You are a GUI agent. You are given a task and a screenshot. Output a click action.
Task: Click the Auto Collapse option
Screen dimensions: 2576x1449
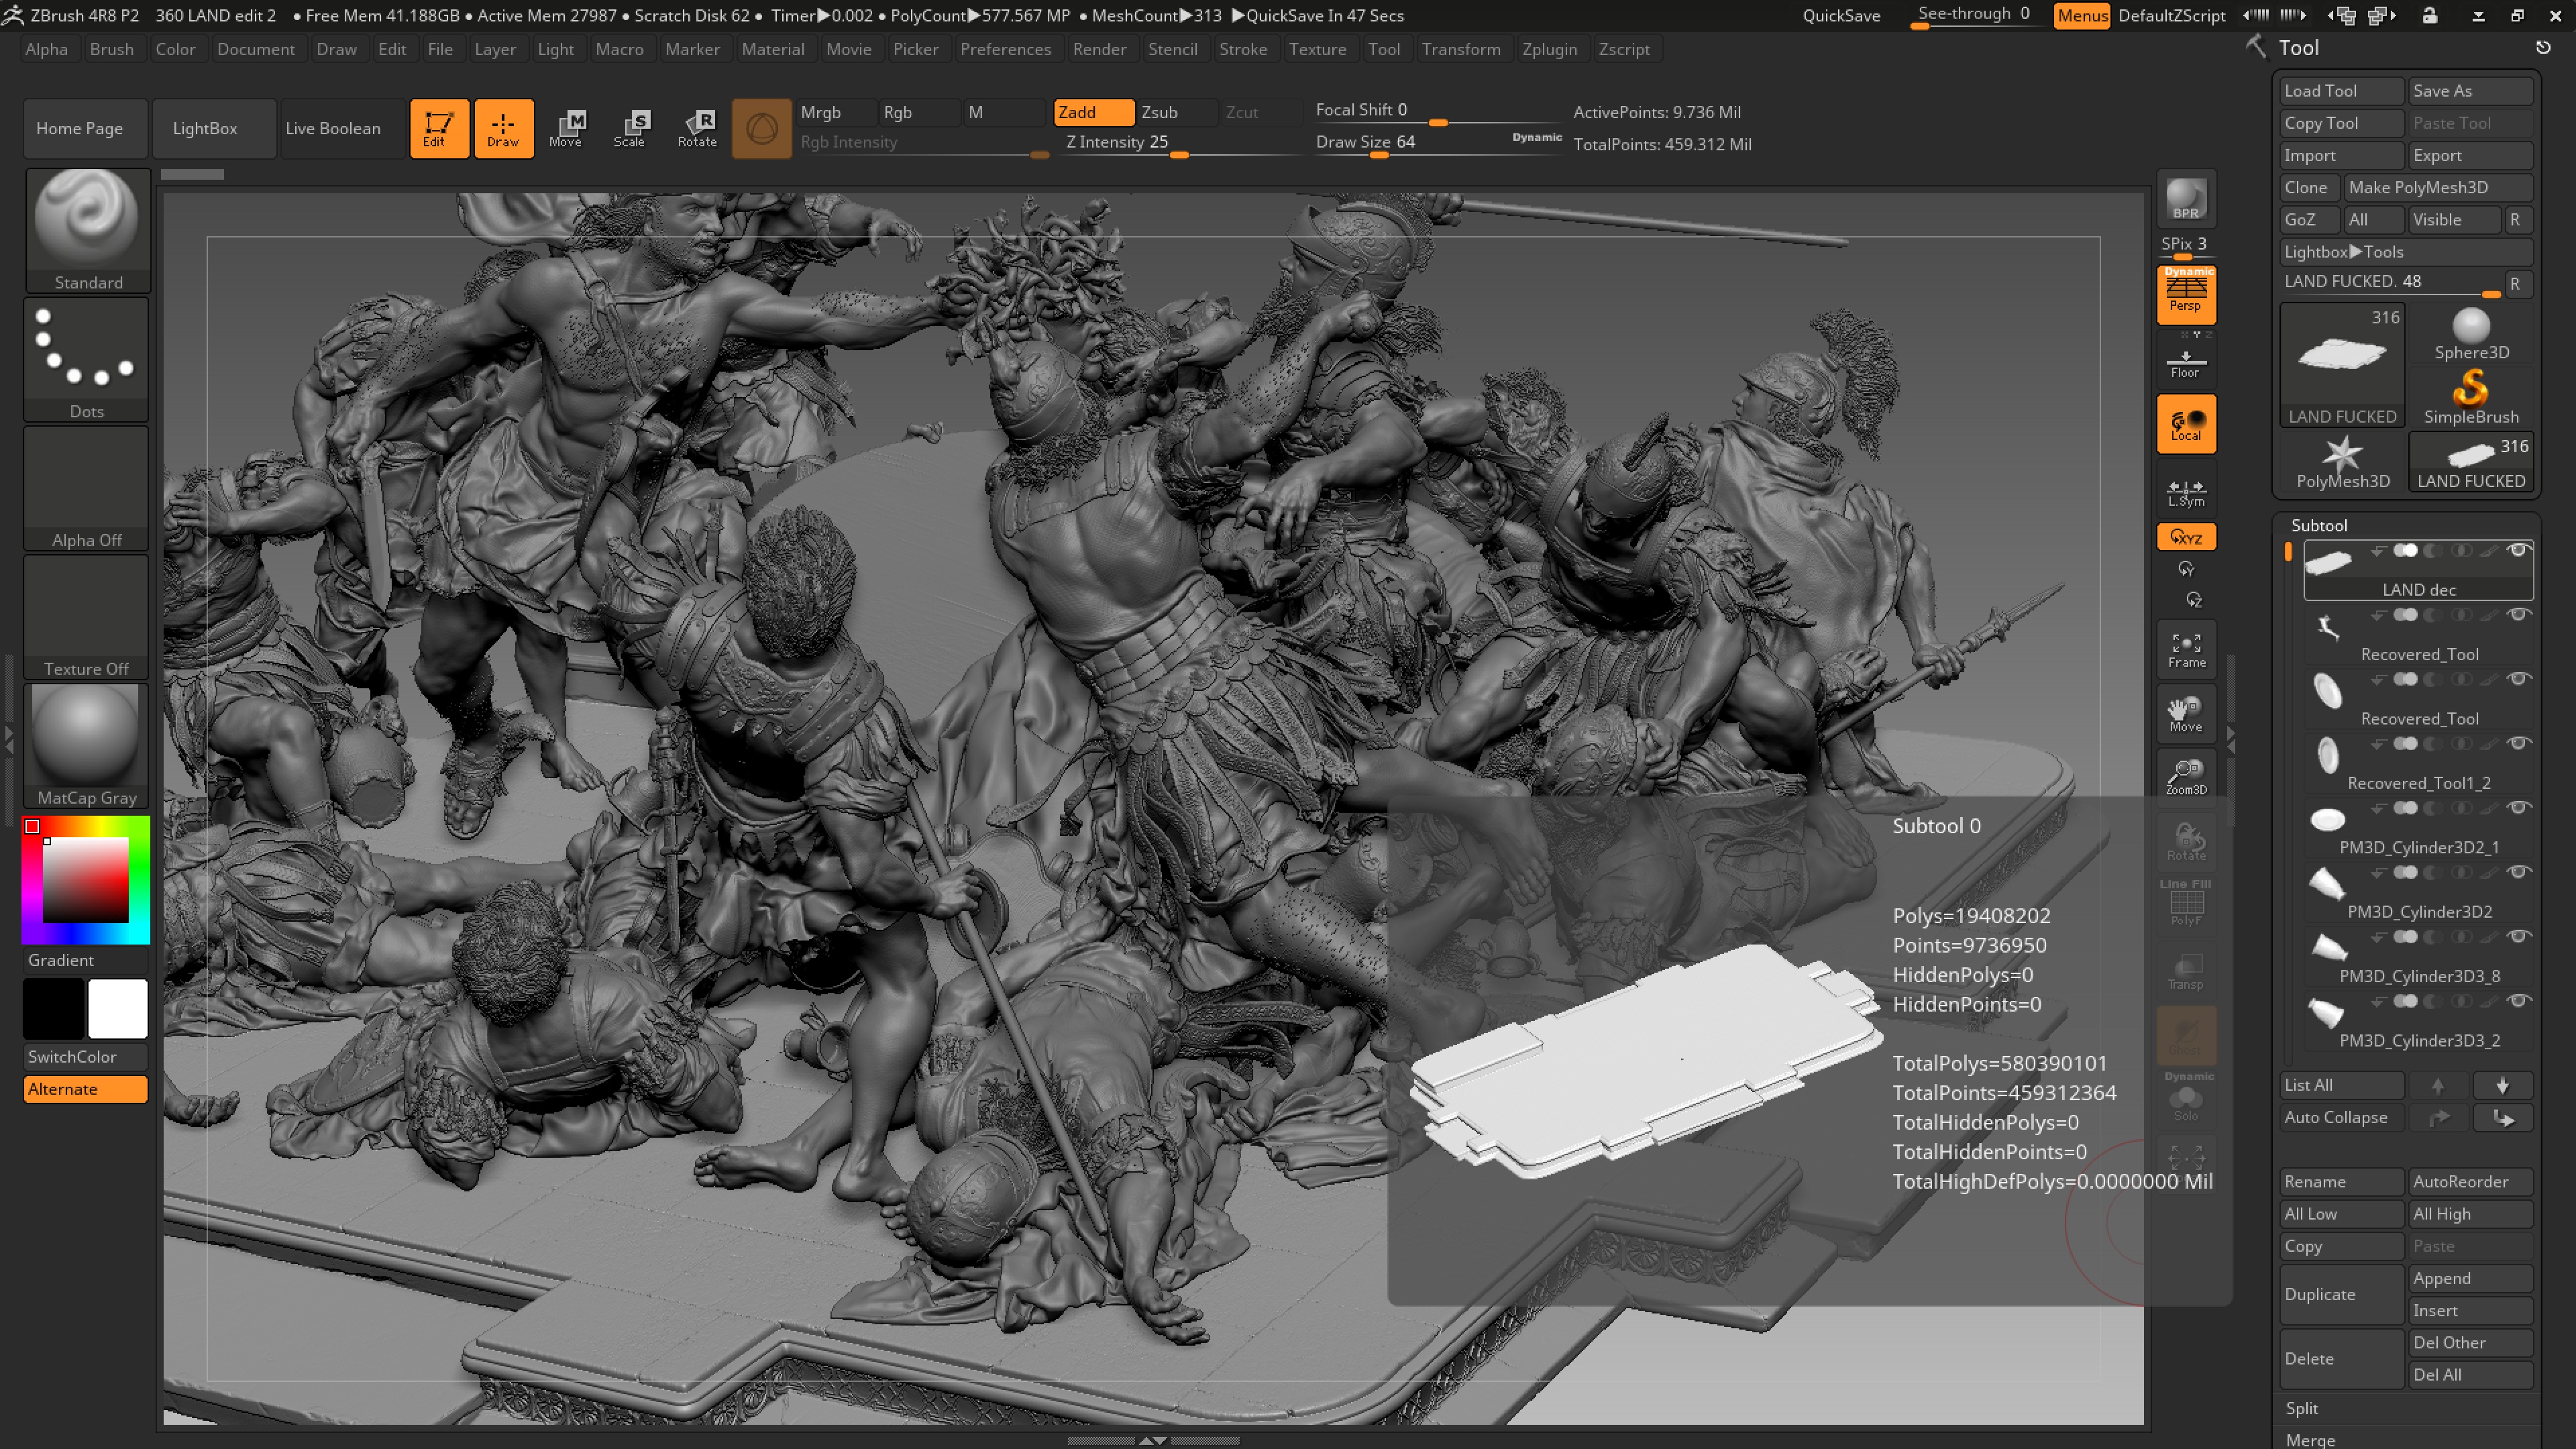tap(2342, 1117)
